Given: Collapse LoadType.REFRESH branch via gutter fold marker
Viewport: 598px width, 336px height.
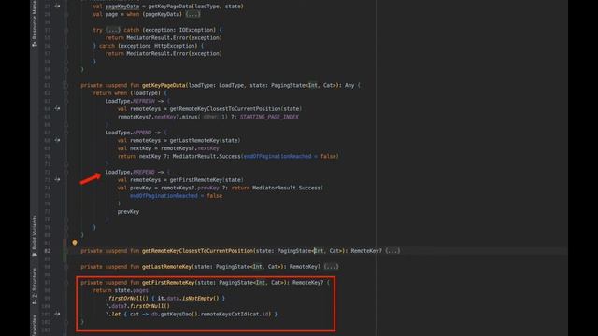Looking at the screenshot, I should (66, 101).
